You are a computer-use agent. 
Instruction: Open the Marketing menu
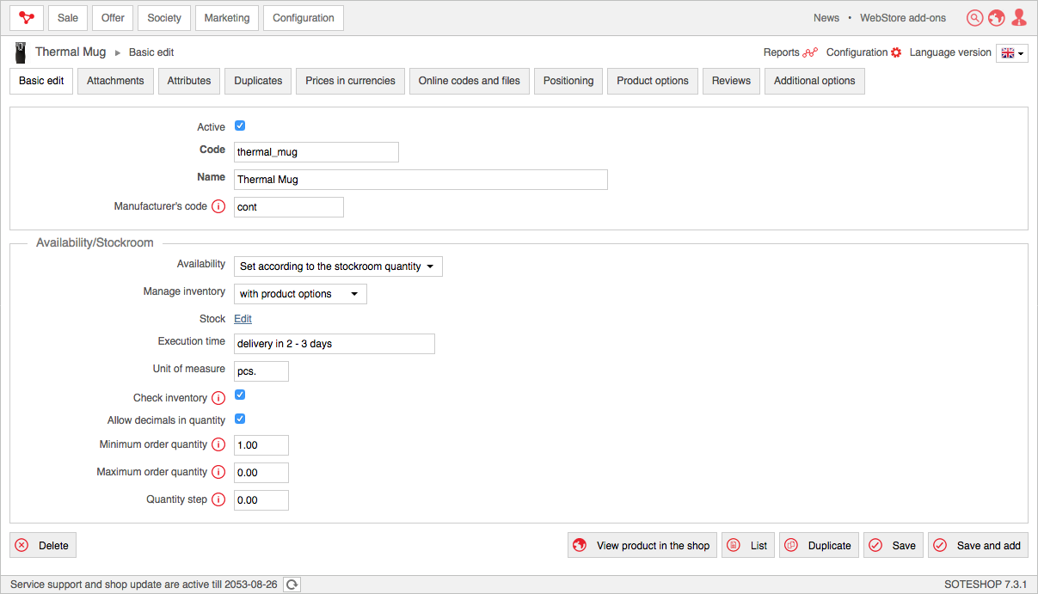pos(227,17)
